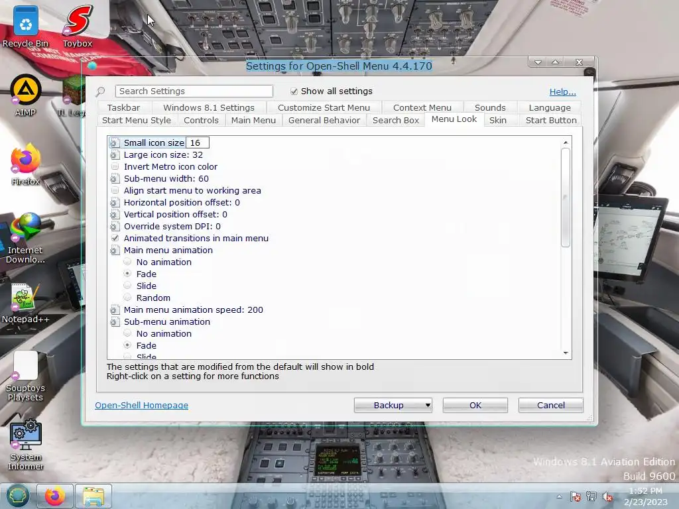Screen dimensions: 679x509
Task: Select No animation under Main menu animation
Action: tap(127, 261)
